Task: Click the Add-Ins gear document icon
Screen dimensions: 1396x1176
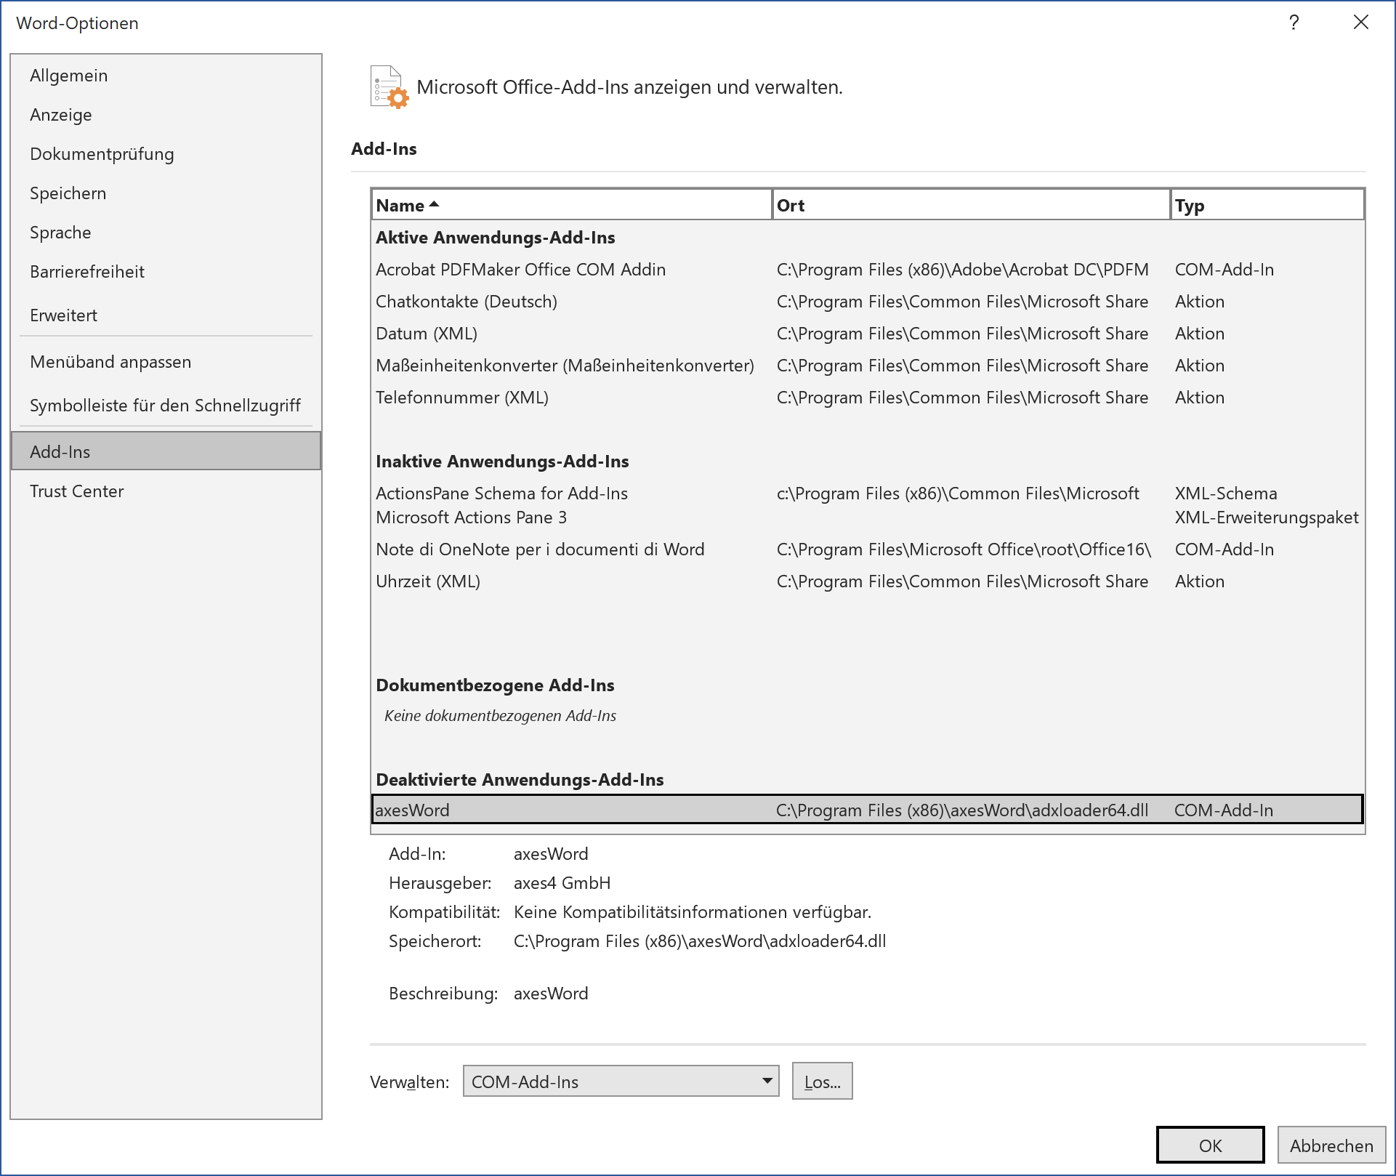Action: (x=389, y=87)
